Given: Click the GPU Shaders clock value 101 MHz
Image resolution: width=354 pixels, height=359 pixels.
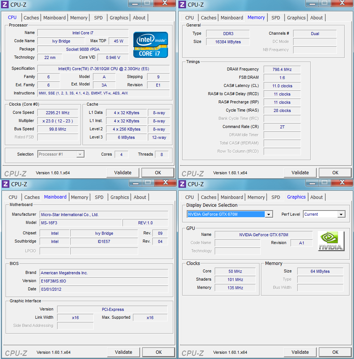Looking at the screenshot, I should coord(235,280).
